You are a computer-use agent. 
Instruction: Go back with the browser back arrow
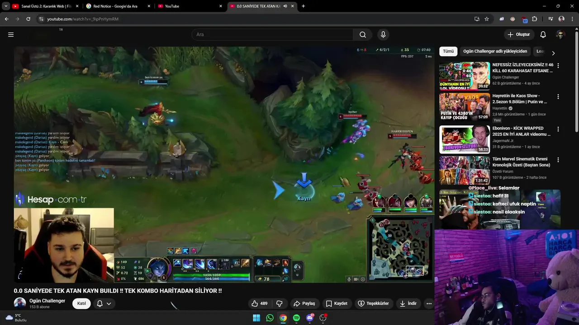(6, 19)
